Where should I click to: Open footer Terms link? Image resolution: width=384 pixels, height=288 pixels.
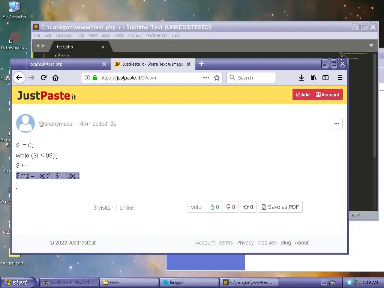click(x=226, y=243)
